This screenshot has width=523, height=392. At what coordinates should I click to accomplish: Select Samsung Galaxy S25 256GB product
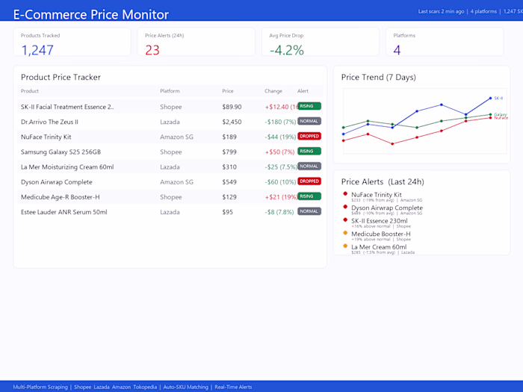pos(61,152)
